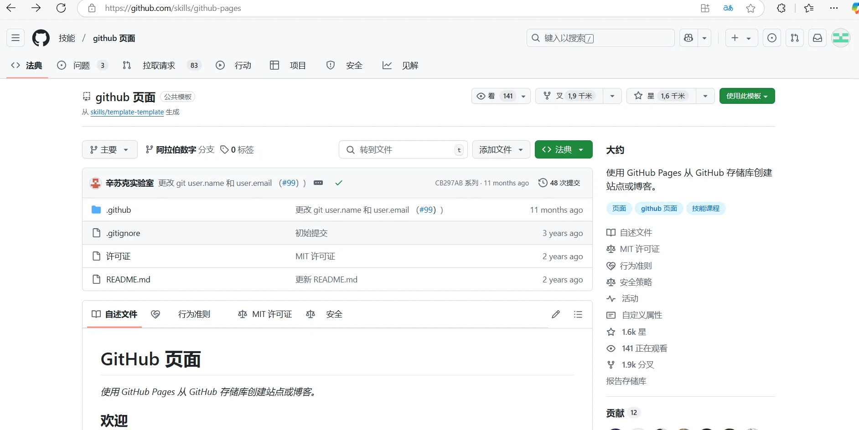The width and height of the screenshot is (859, 430).
Task: Open the green 法典 code dropdown
Action: tap(564, 149)
